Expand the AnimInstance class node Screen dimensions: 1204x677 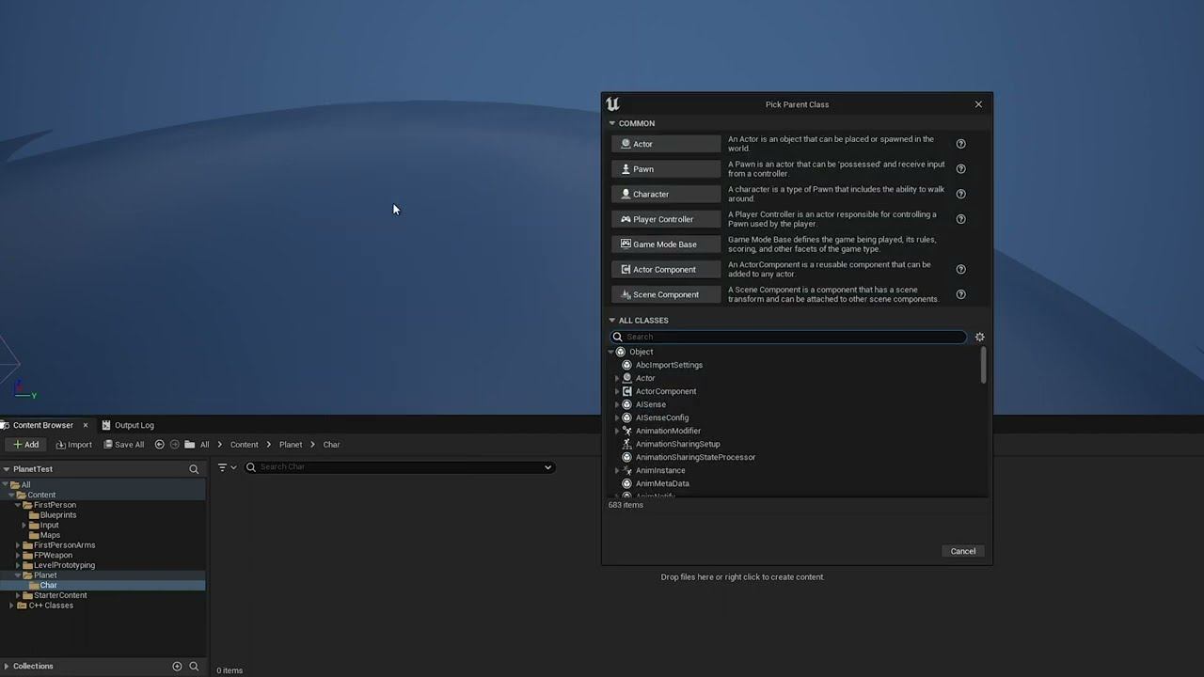click(617, 470)
